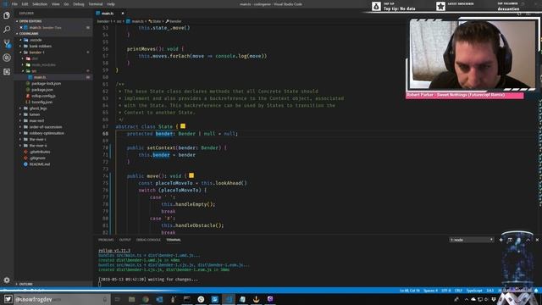Click 'Ln 68, Col 16' in status bar
Screen dimensions: 542x305
point(410,291)
